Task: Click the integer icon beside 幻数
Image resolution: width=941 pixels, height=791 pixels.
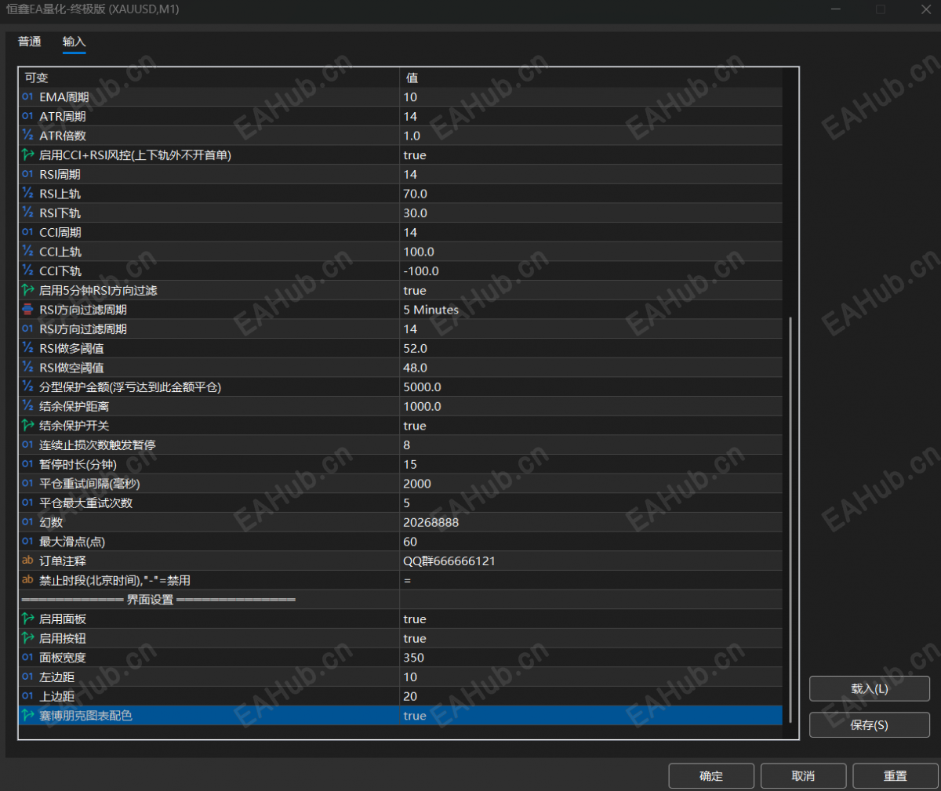Action: (27, 522)
